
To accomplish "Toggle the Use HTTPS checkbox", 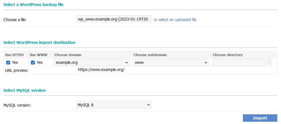I will pyautogui.click(x=8, y=62).
